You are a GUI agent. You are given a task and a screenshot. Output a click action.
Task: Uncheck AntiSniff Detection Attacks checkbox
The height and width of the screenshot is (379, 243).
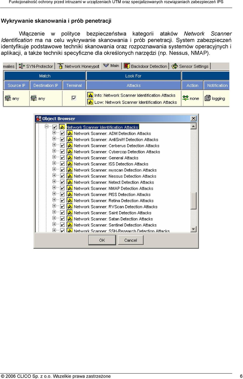(x=62, y=139)
